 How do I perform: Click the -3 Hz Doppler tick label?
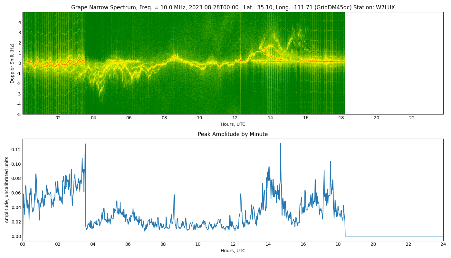pos(19,94)
